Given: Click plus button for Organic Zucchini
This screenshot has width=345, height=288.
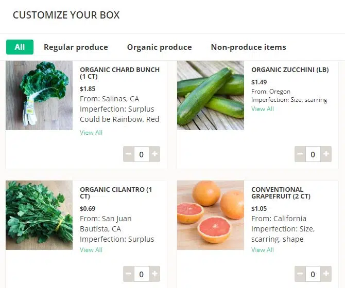Looking at the screenshot, I should click(326, 154).
